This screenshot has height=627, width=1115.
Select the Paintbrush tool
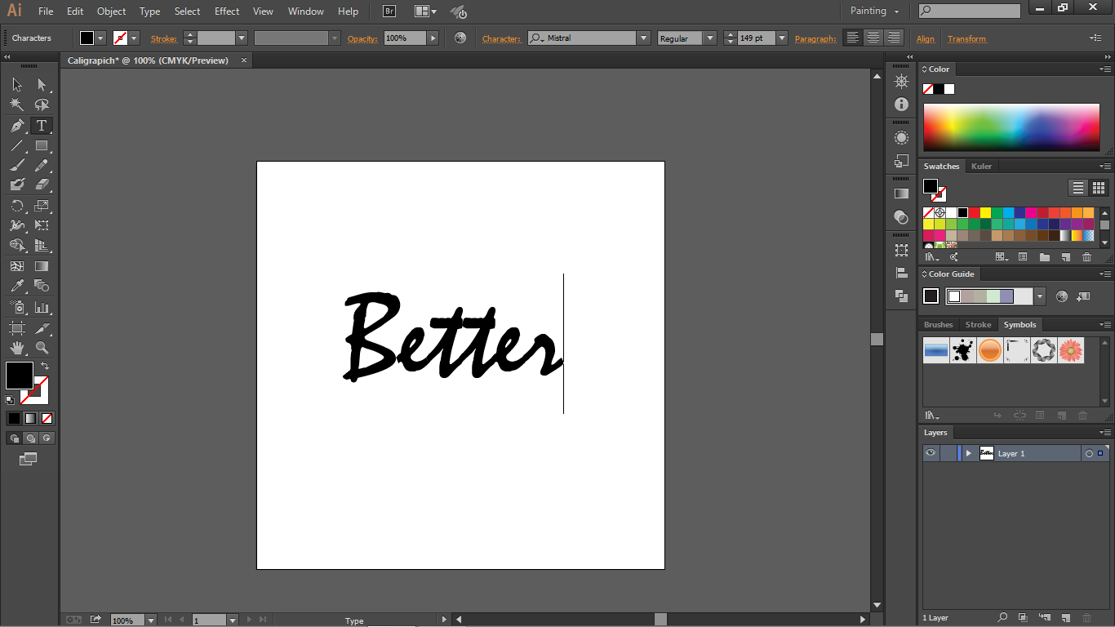pyautogui.click(x=17, y=166)
